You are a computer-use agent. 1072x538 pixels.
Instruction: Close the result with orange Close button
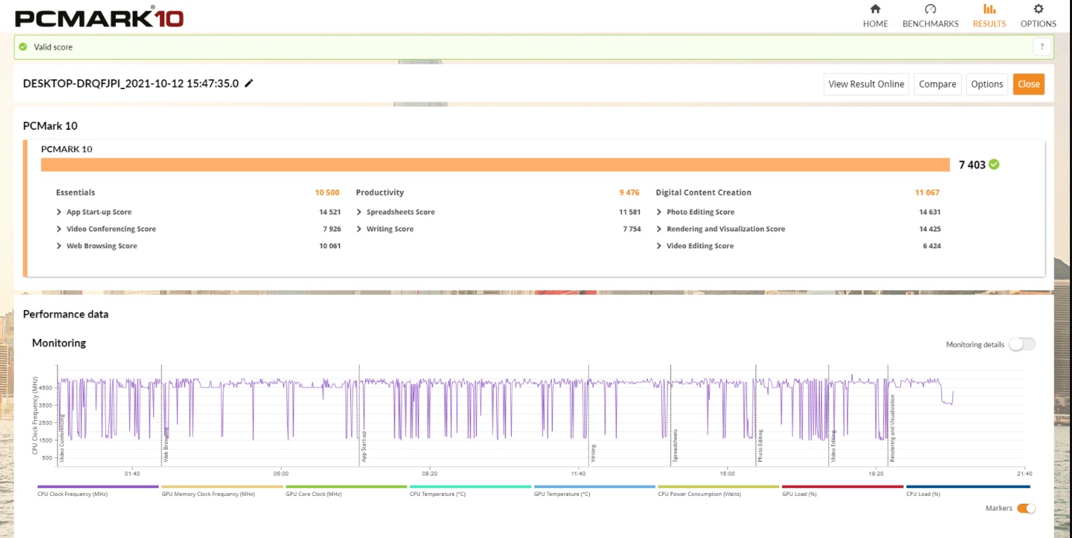[1028, 84]
